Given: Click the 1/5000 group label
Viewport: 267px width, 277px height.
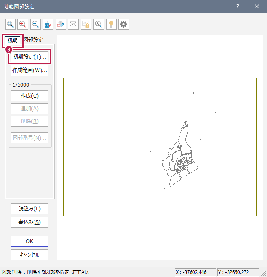Looking at the screenshot, I should (x=21, y=85).
